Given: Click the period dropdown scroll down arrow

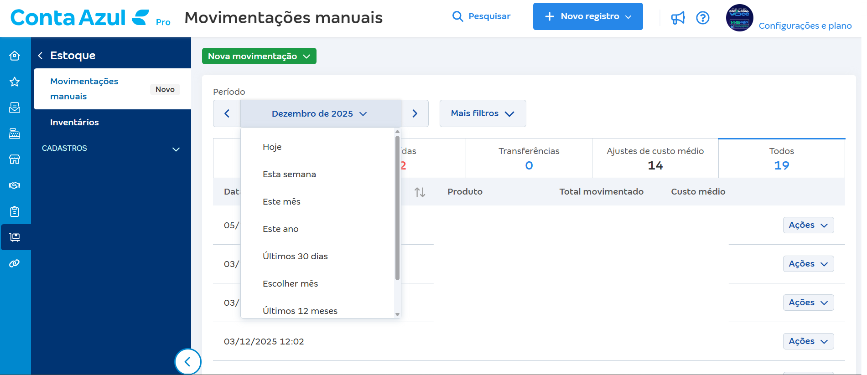Looking at the screenshot, I should pos(397,314).
